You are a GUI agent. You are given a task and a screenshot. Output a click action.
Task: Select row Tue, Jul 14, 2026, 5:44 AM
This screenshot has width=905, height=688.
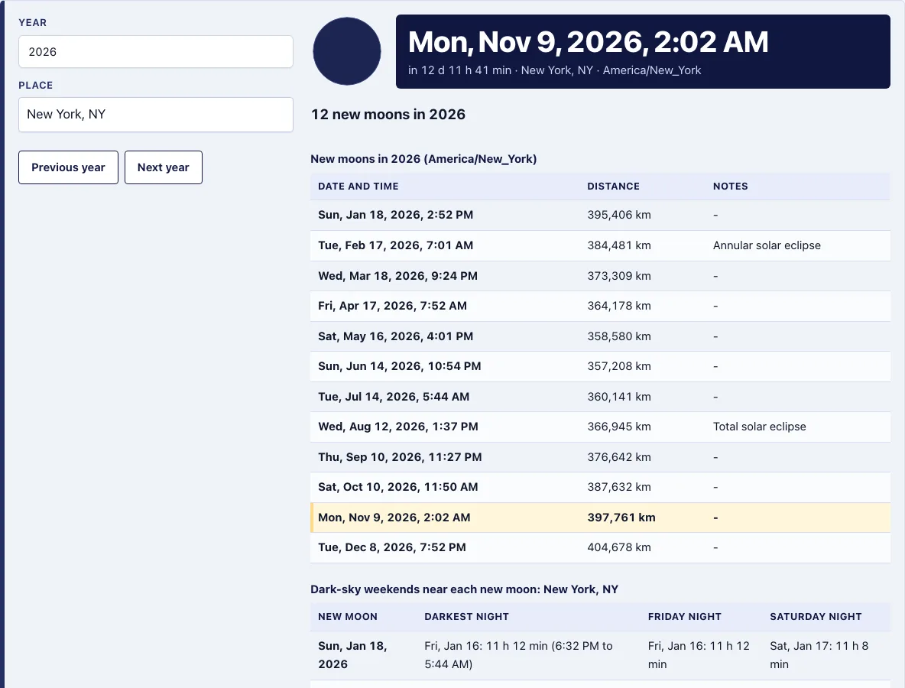(600, 397)
